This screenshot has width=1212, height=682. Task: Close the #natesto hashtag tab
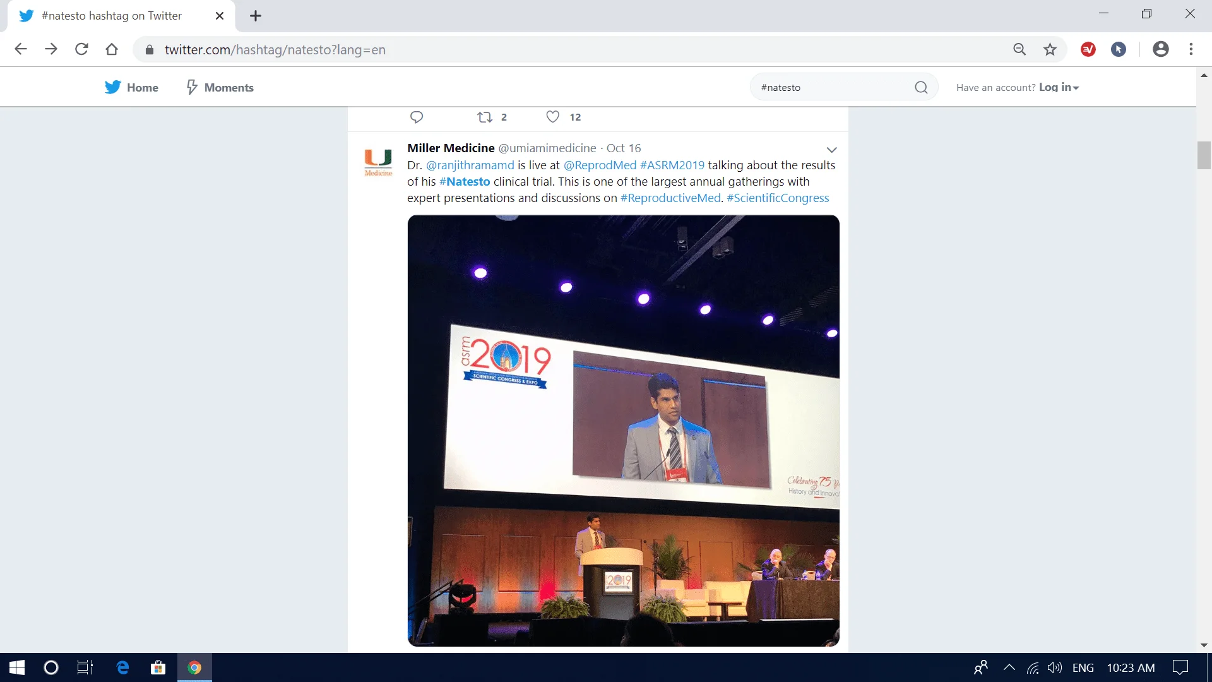(x=220, y=16)
